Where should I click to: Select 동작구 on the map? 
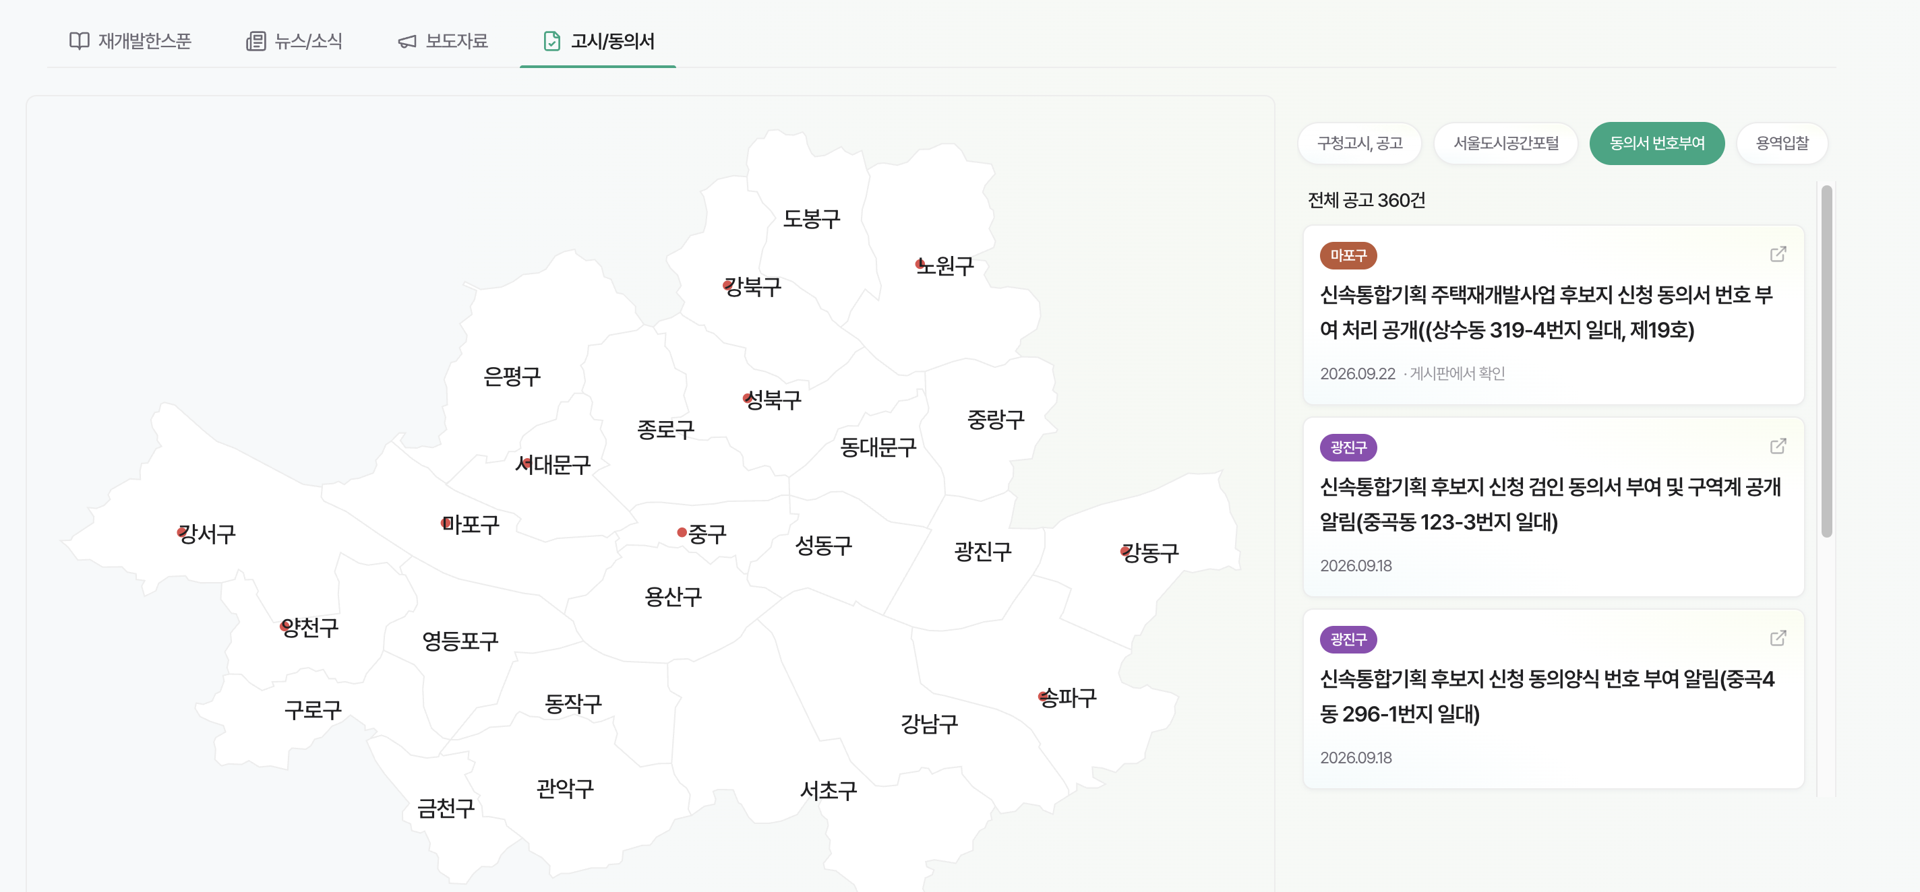573,703
